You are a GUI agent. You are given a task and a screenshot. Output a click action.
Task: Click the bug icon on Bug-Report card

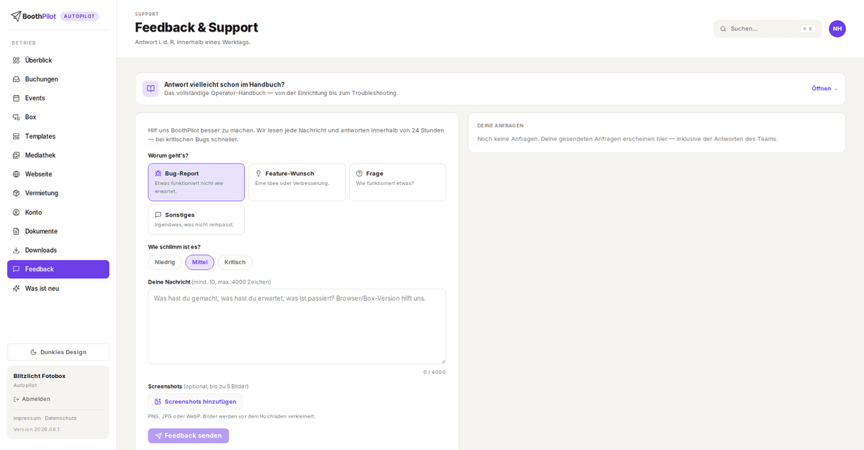158,174
